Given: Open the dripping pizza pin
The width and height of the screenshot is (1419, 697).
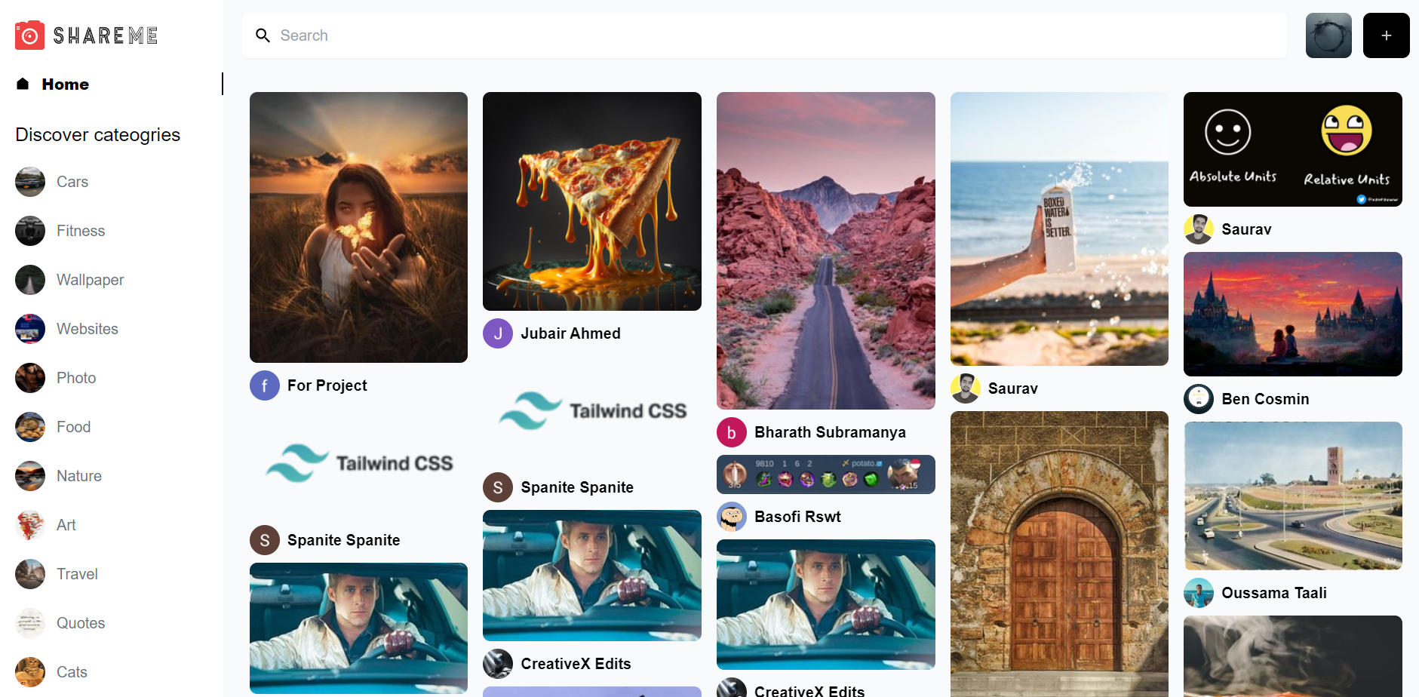Looking at the screenshot, I should tap(591, 201).
